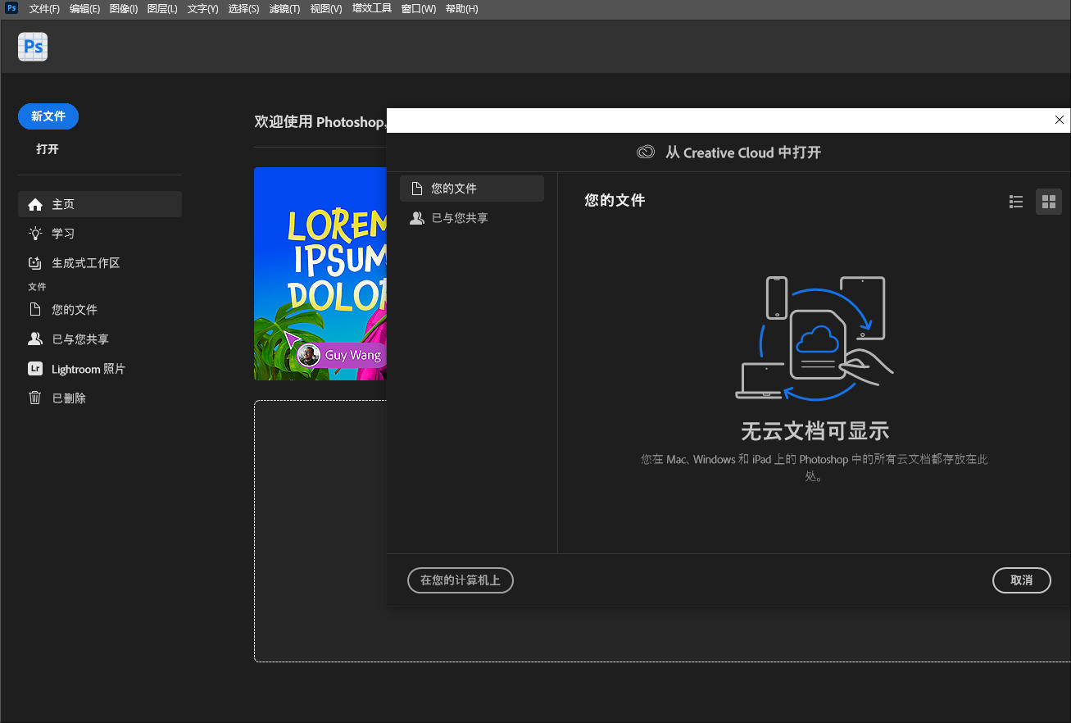Screen dimensions: 1071x723
Task: Click the Guy Wang avatar tag
Action: tap(341, 355)
